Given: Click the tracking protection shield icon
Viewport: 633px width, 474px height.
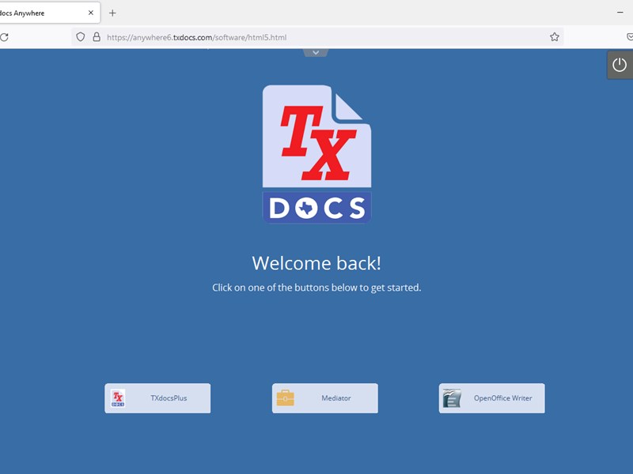Looking at the screenshot, I should (x=80, y=37).
